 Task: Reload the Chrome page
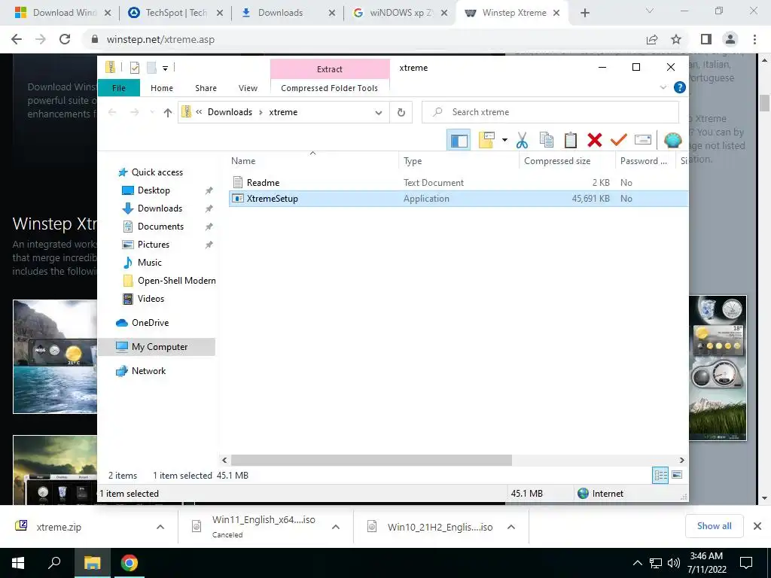click(x=65, y=39)
